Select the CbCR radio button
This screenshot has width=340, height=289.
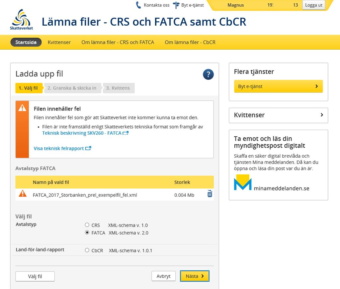click(87, 250)
